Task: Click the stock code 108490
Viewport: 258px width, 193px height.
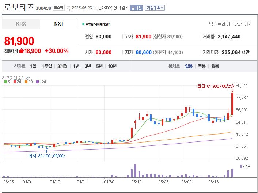Action: pyautogui.click(x=43, y=8)
